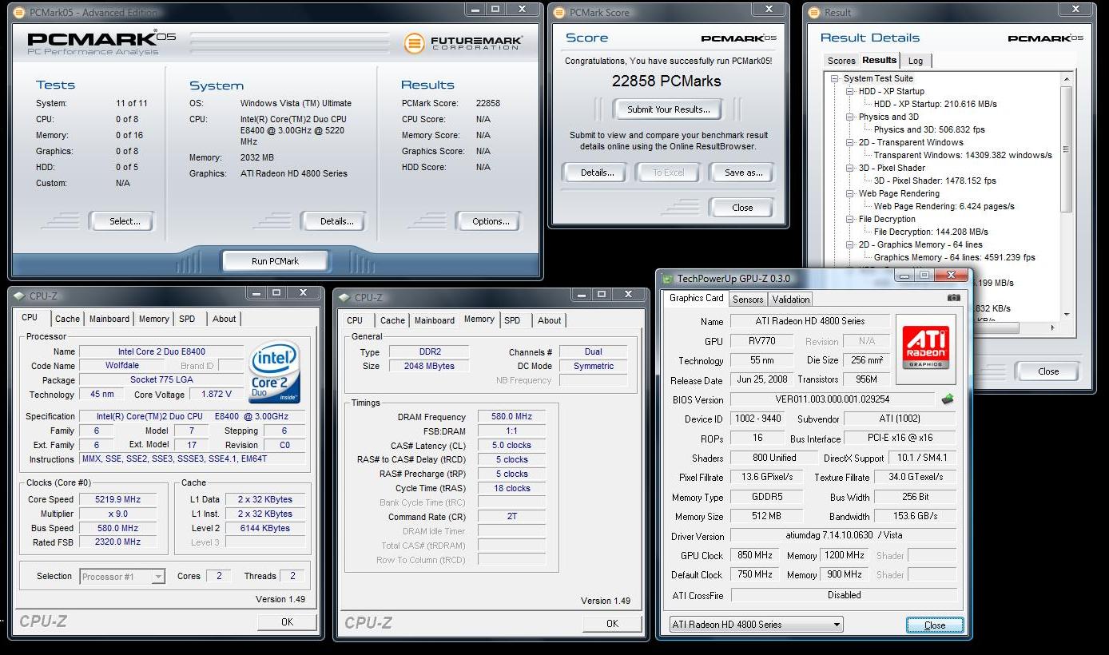Click the Core Voltage 1.872 V value
Viewport: 1109px width, 655px height.
pyautogui.click(x=217, y=395)
